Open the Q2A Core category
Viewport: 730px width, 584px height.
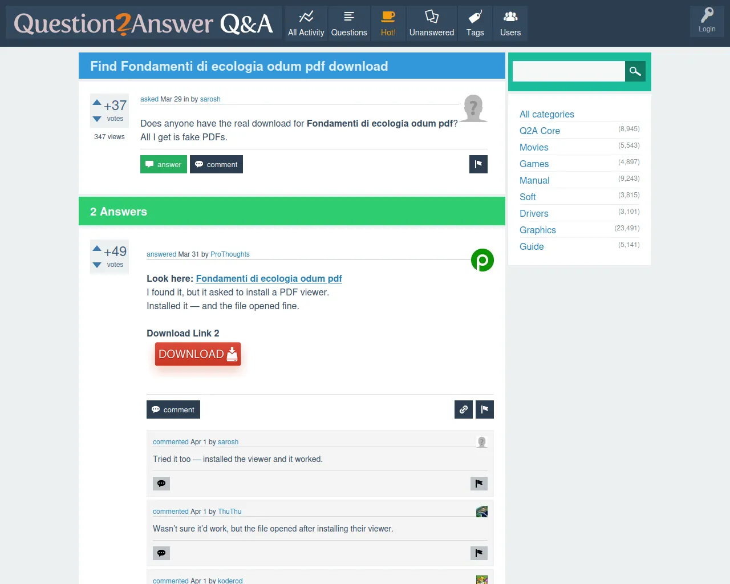[x=540, y=131]
